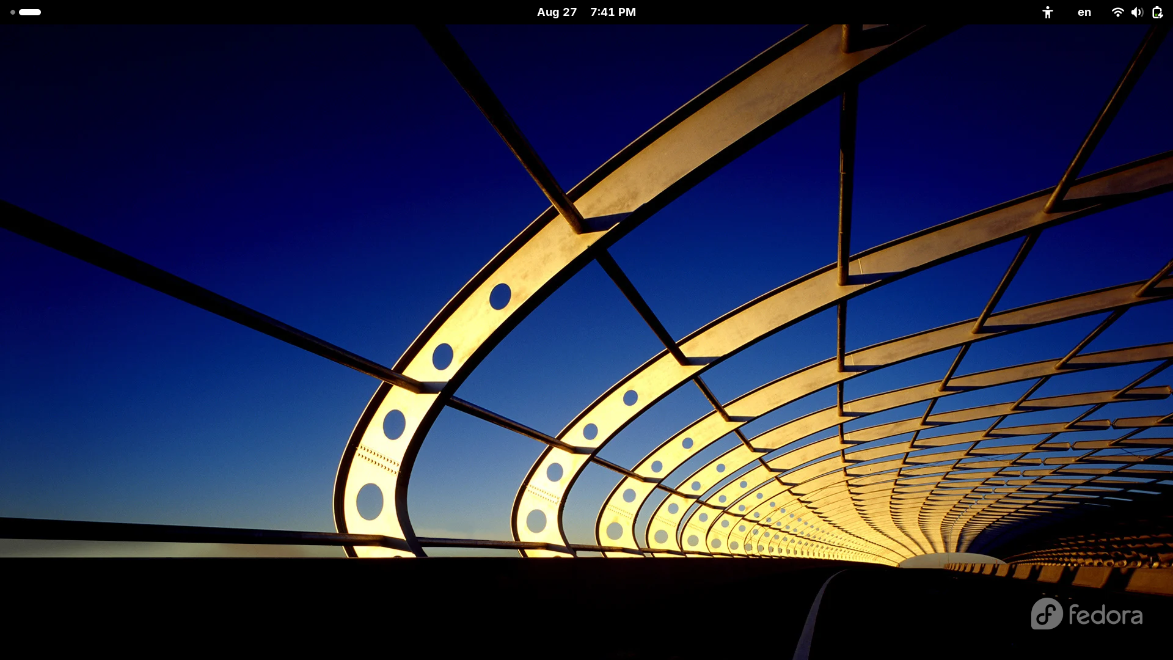Click the person-shaped accessibility indicator
Viewport: 1173px width, 660px height.
tap(1048, 12)
